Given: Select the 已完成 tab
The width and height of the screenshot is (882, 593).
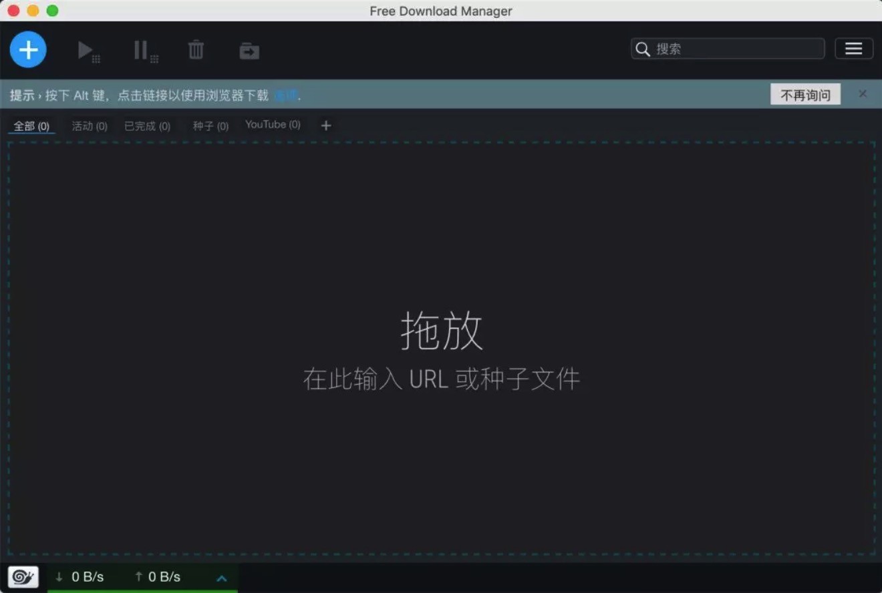Looking at the screenshot, I should 147,126.
